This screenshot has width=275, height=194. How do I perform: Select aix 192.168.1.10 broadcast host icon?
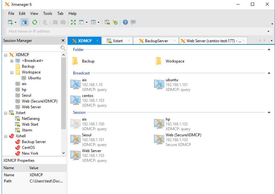tap(76, 84)
